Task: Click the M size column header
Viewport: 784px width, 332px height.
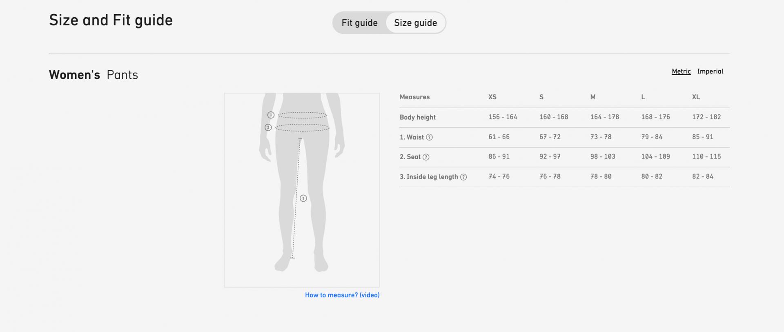Action: (x=593, y=97)
